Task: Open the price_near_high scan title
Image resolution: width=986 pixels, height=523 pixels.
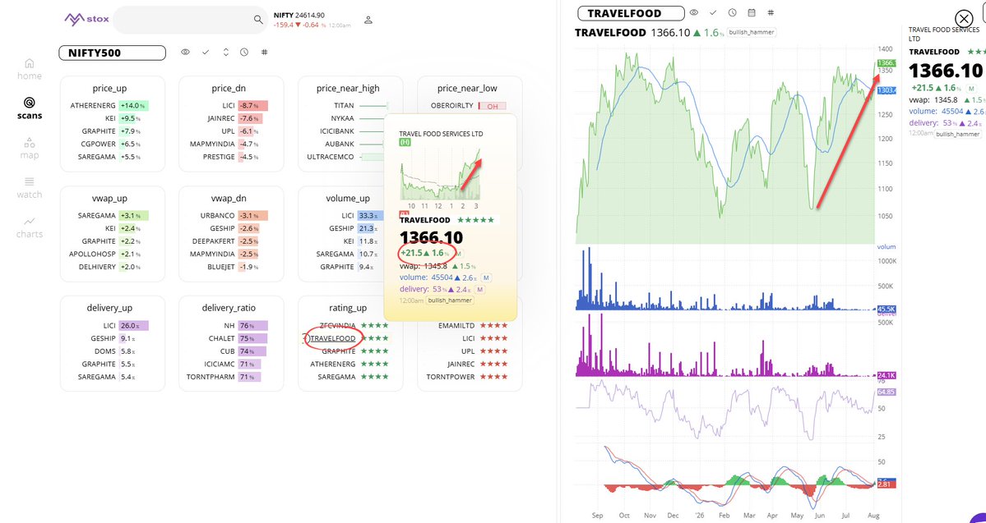Action: (349, 89)
